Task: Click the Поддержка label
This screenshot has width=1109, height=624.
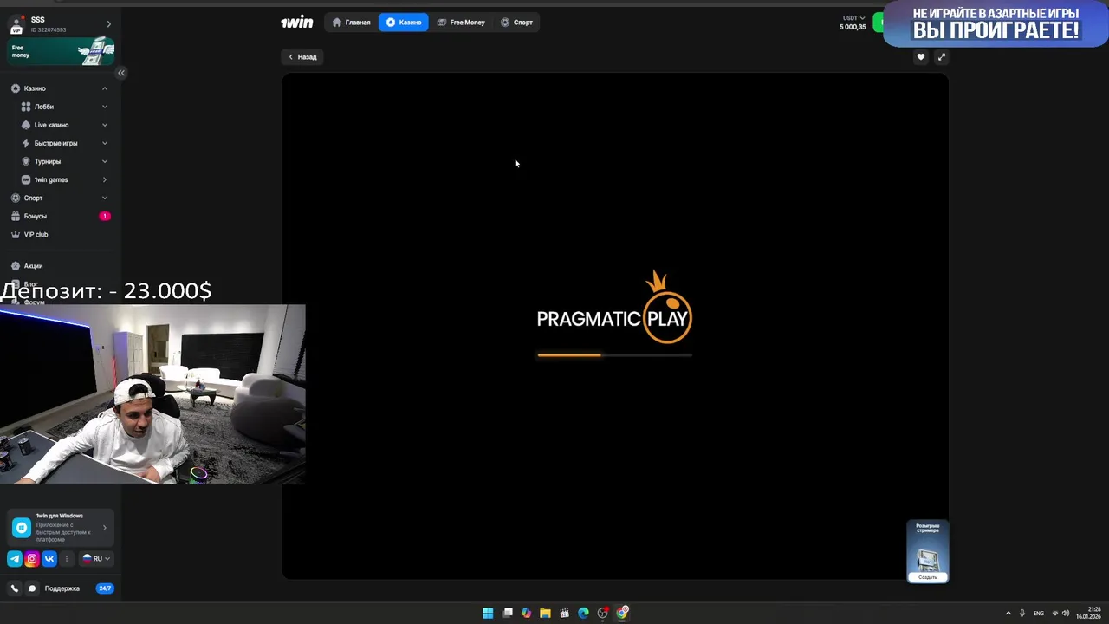Action: pos(62,588)
